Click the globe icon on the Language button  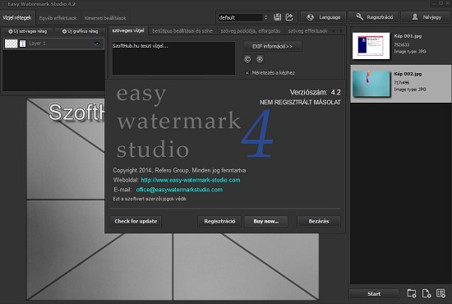(310, 17)
